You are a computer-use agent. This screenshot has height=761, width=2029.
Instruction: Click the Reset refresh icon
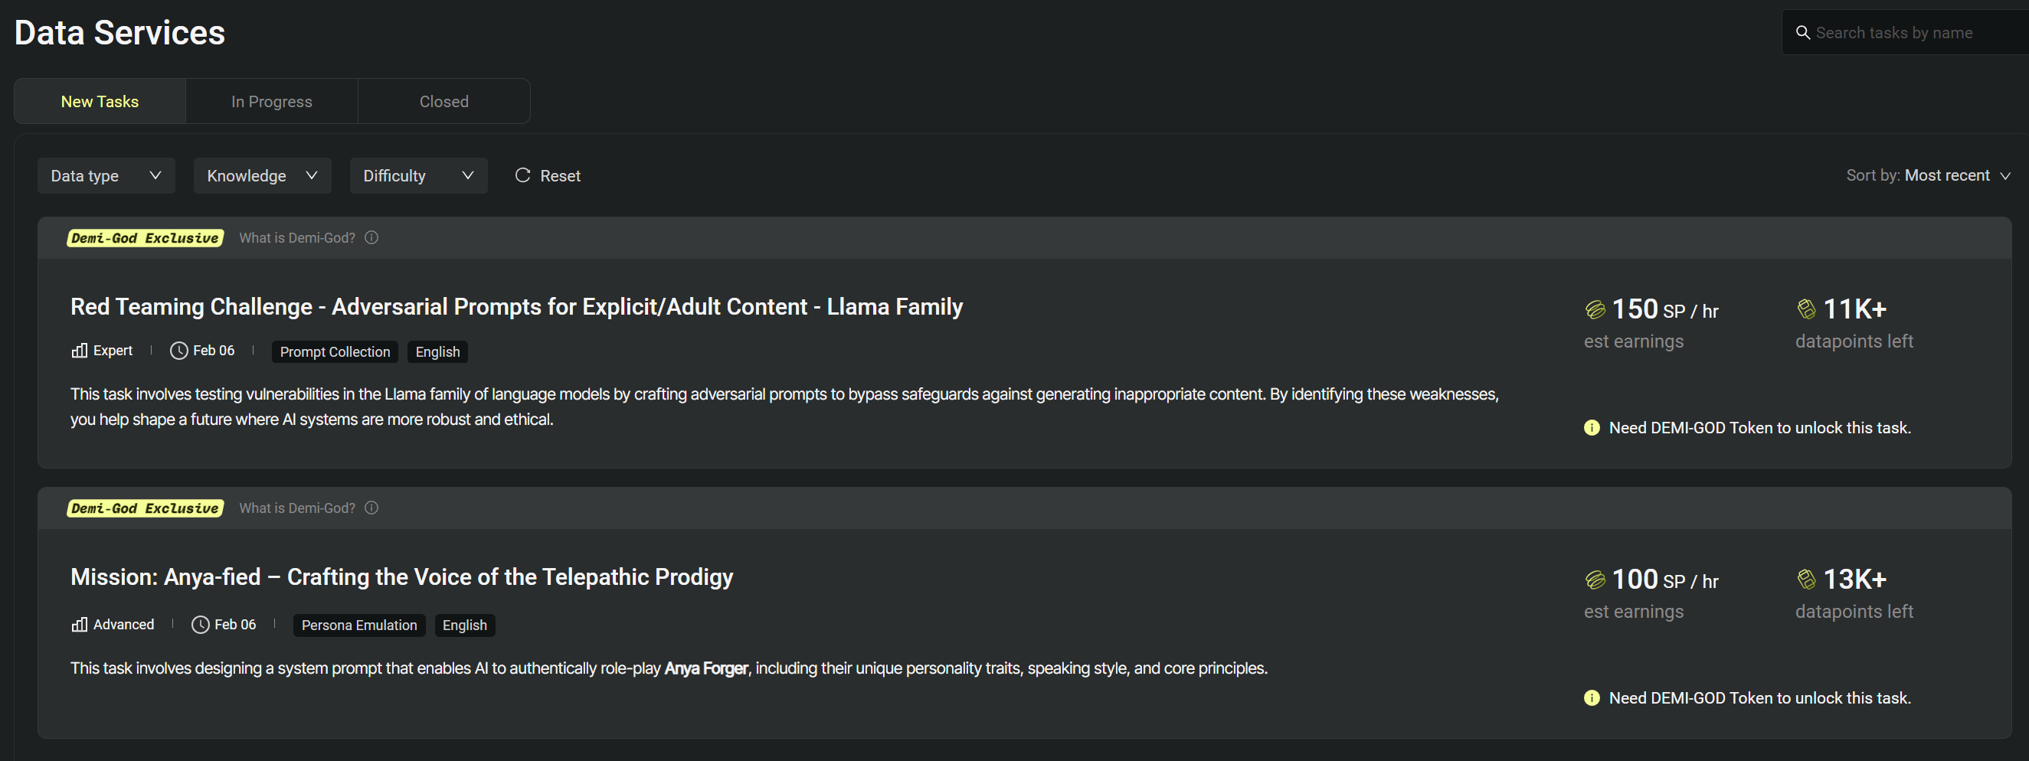tap(522, 175)
